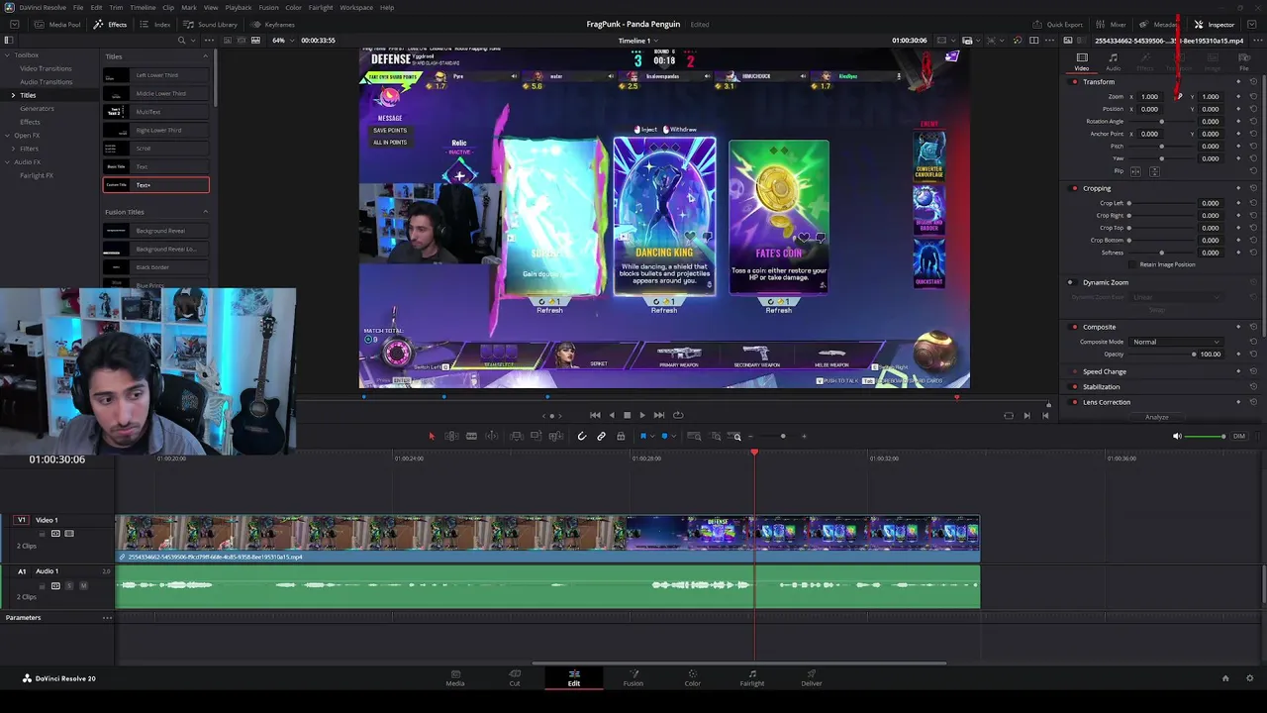Collapse the Titles list header
The width and height of the screenshot is (1267, 713).
pyautogui.click(x=205, y=56)
